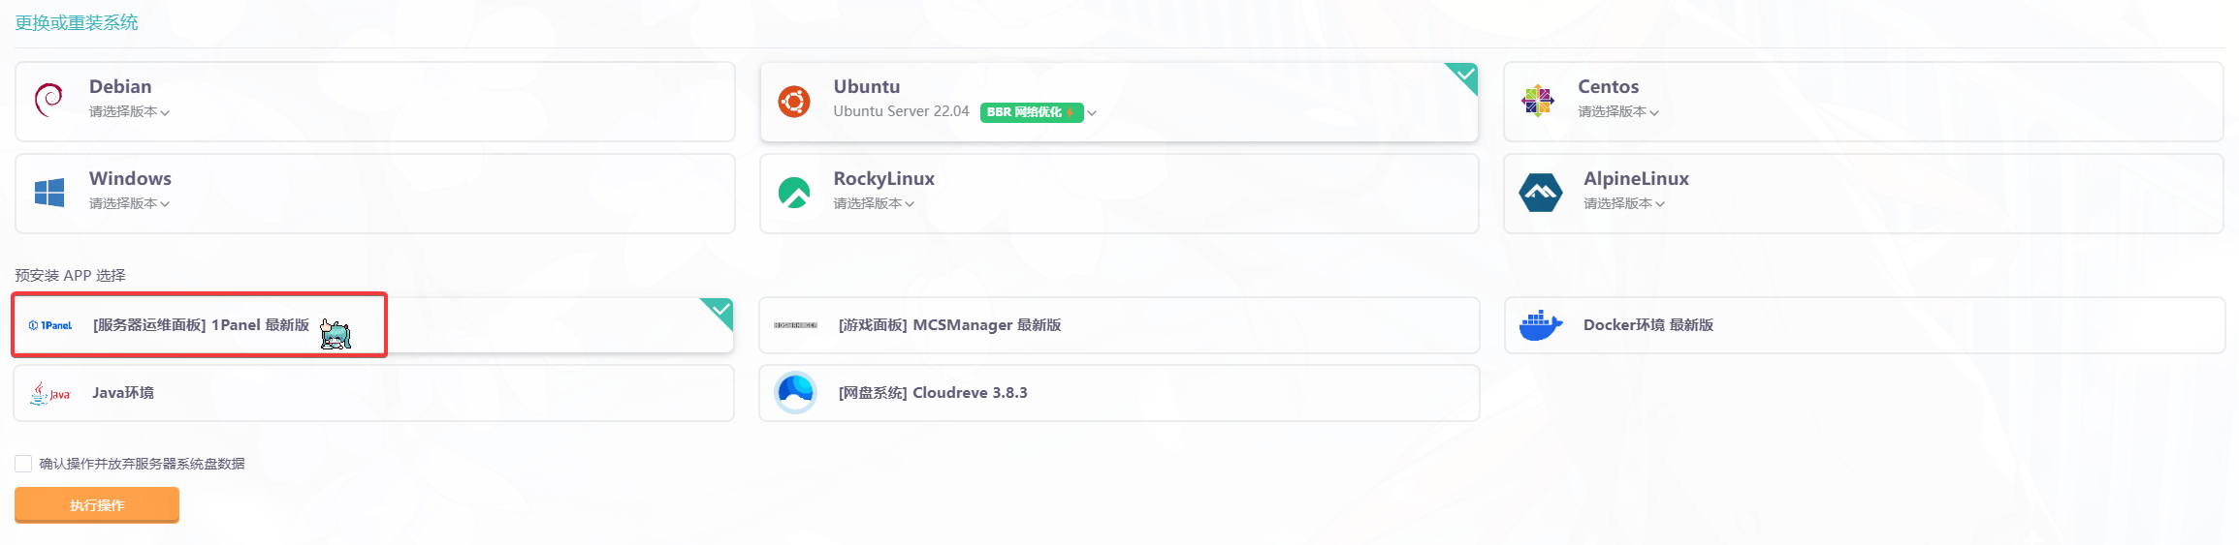The image size is (2239, 545).
Task: Toggle the 1Panel card selected checkmark corner
Action: (719, 312)
